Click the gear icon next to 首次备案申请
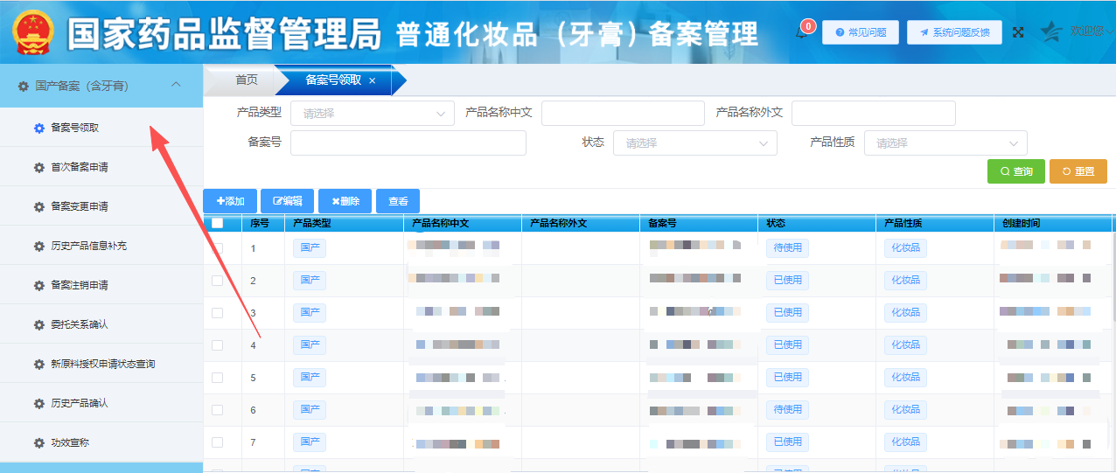 tap(38, 167)
